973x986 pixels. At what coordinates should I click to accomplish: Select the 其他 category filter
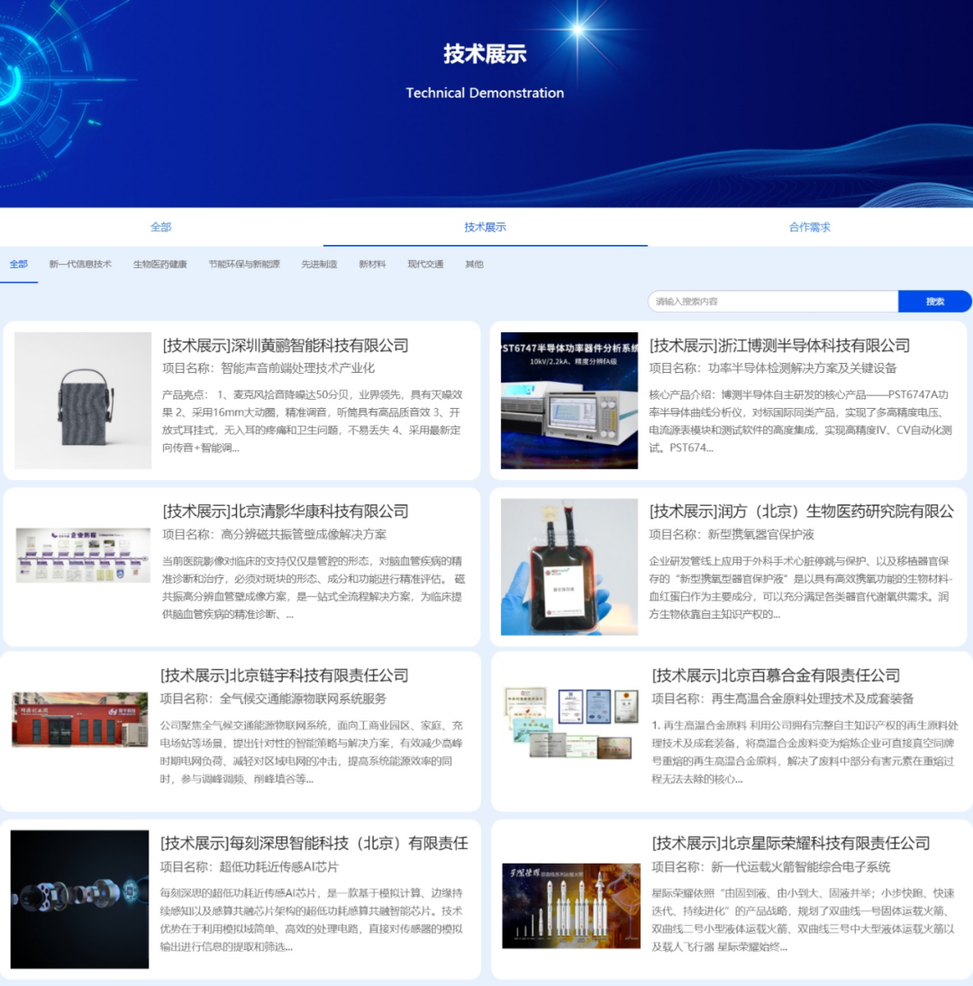[474, 265]
